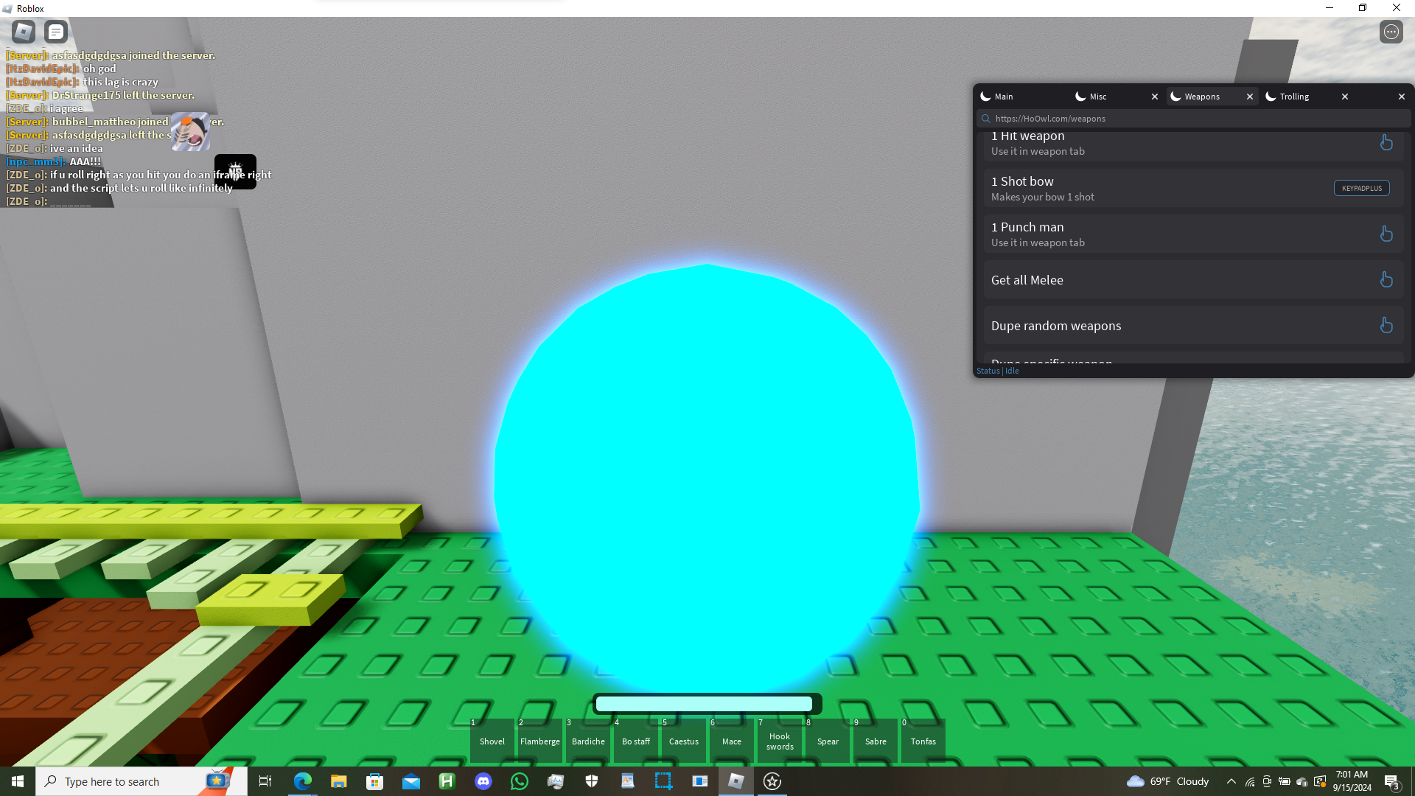This screenshot has width=1415, height=796.
Task: Open the Windows Start menu
Action: coord(18,781)
